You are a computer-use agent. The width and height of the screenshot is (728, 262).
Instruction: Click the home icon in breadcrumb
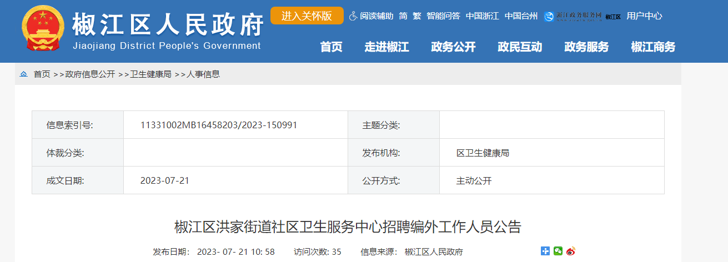pos(24,74)
